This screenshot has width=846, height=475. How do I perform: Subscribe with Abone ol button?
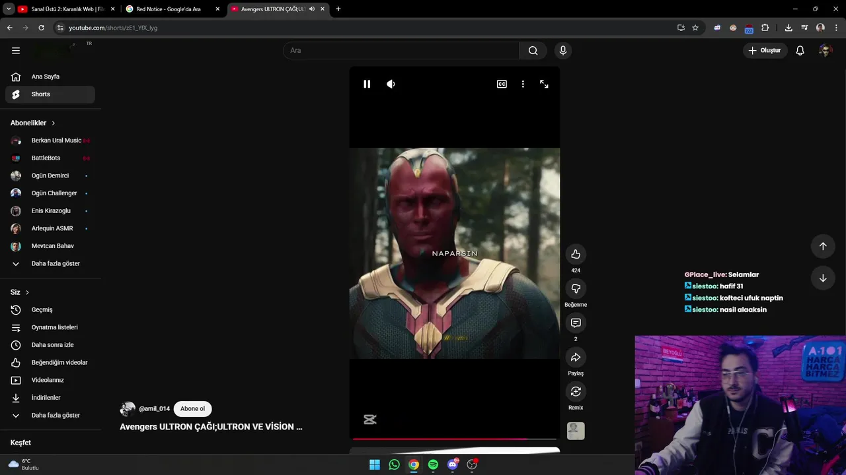(x=193, y=409)
